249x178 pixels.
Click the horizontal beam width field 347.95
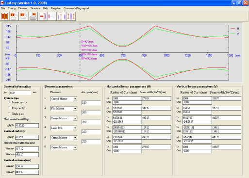tap(156, 108)
